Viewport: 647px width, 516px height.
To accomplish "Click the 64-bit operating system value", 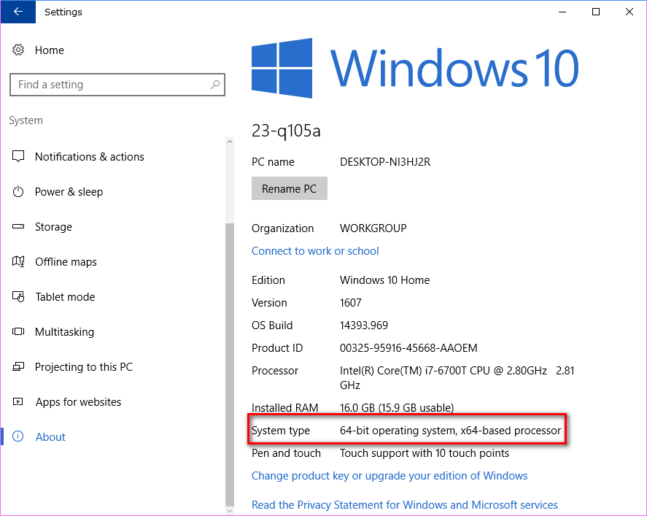I will tap(450, 431).
